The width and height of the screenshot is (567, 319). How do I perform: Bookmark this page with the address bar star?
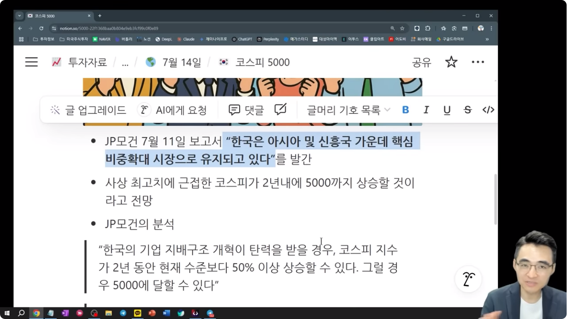click(x=402, y=29)
